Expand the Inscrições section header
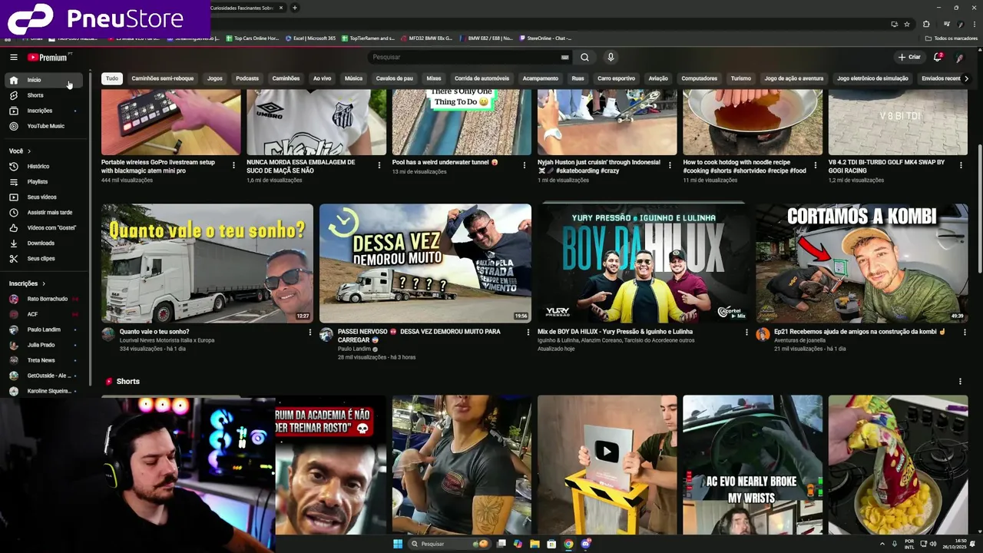Image resolution: width=983 pixels, height=553 pixels. 28,283
